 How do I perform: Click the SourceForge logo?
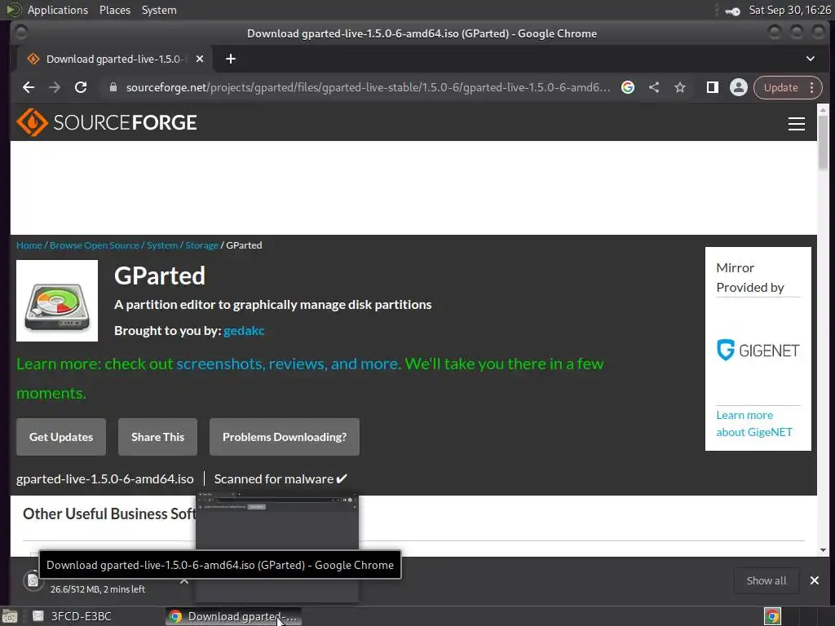[107, 122]
